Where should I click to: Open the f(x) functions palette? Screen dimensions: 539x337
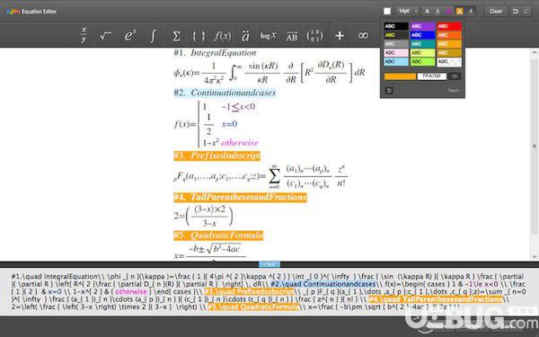pos(222,36)
